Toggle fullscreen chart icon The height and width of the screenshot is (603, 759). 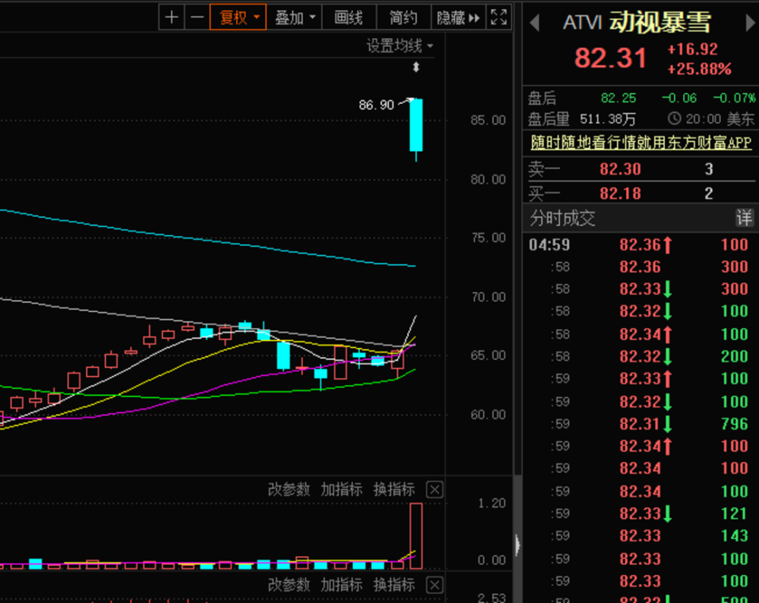499,18
